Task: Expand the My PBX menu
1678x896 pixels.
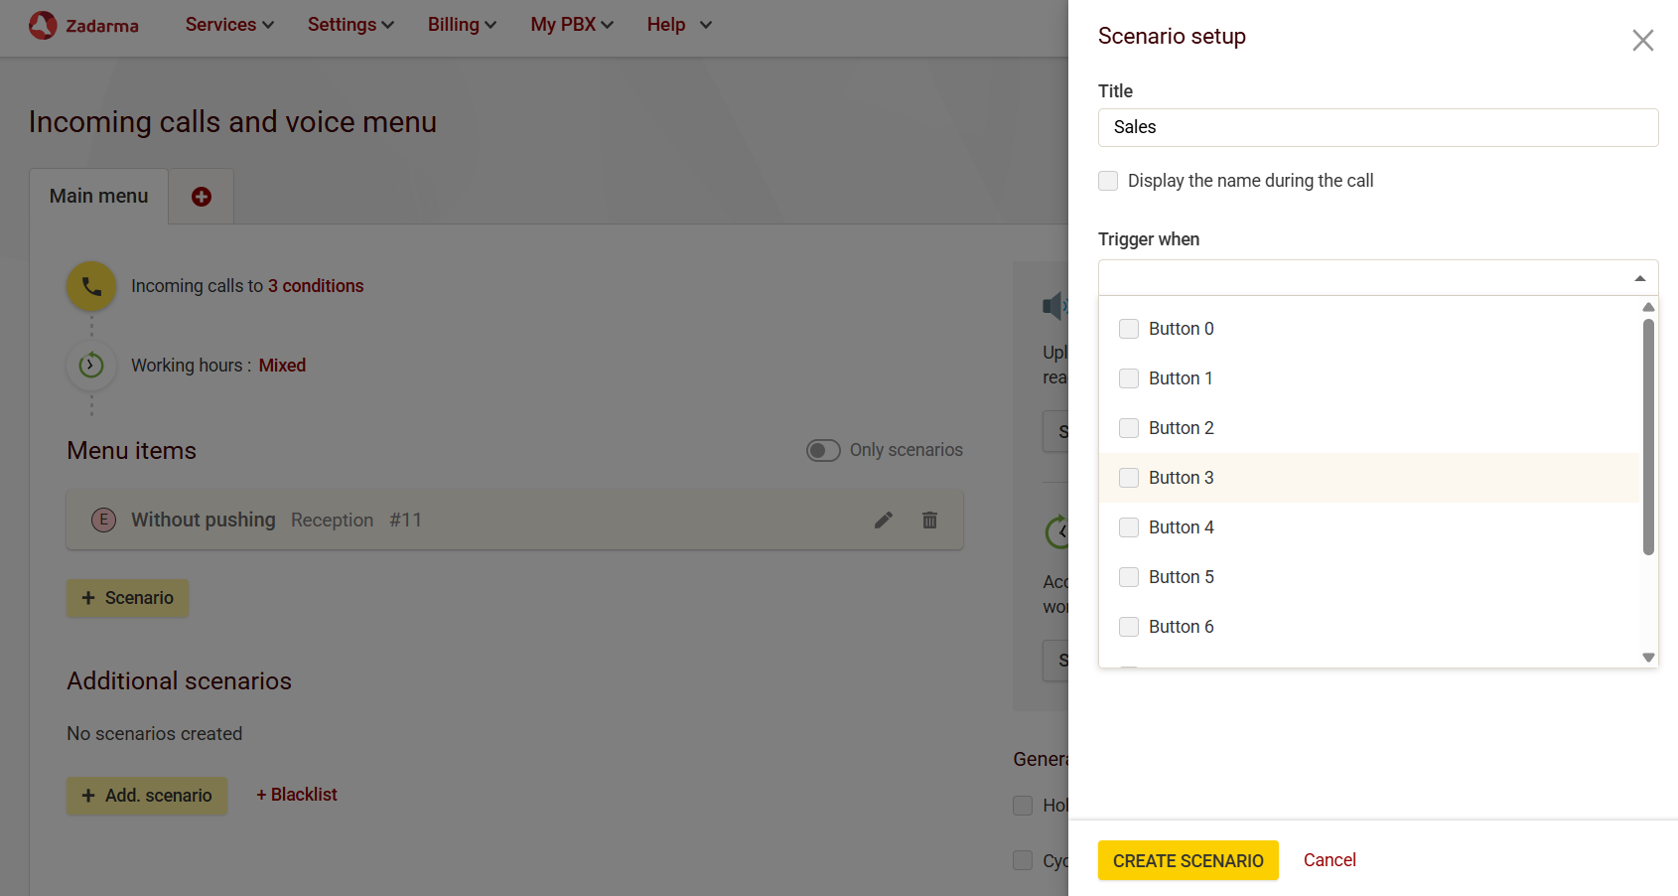Action: click(572, 25)
